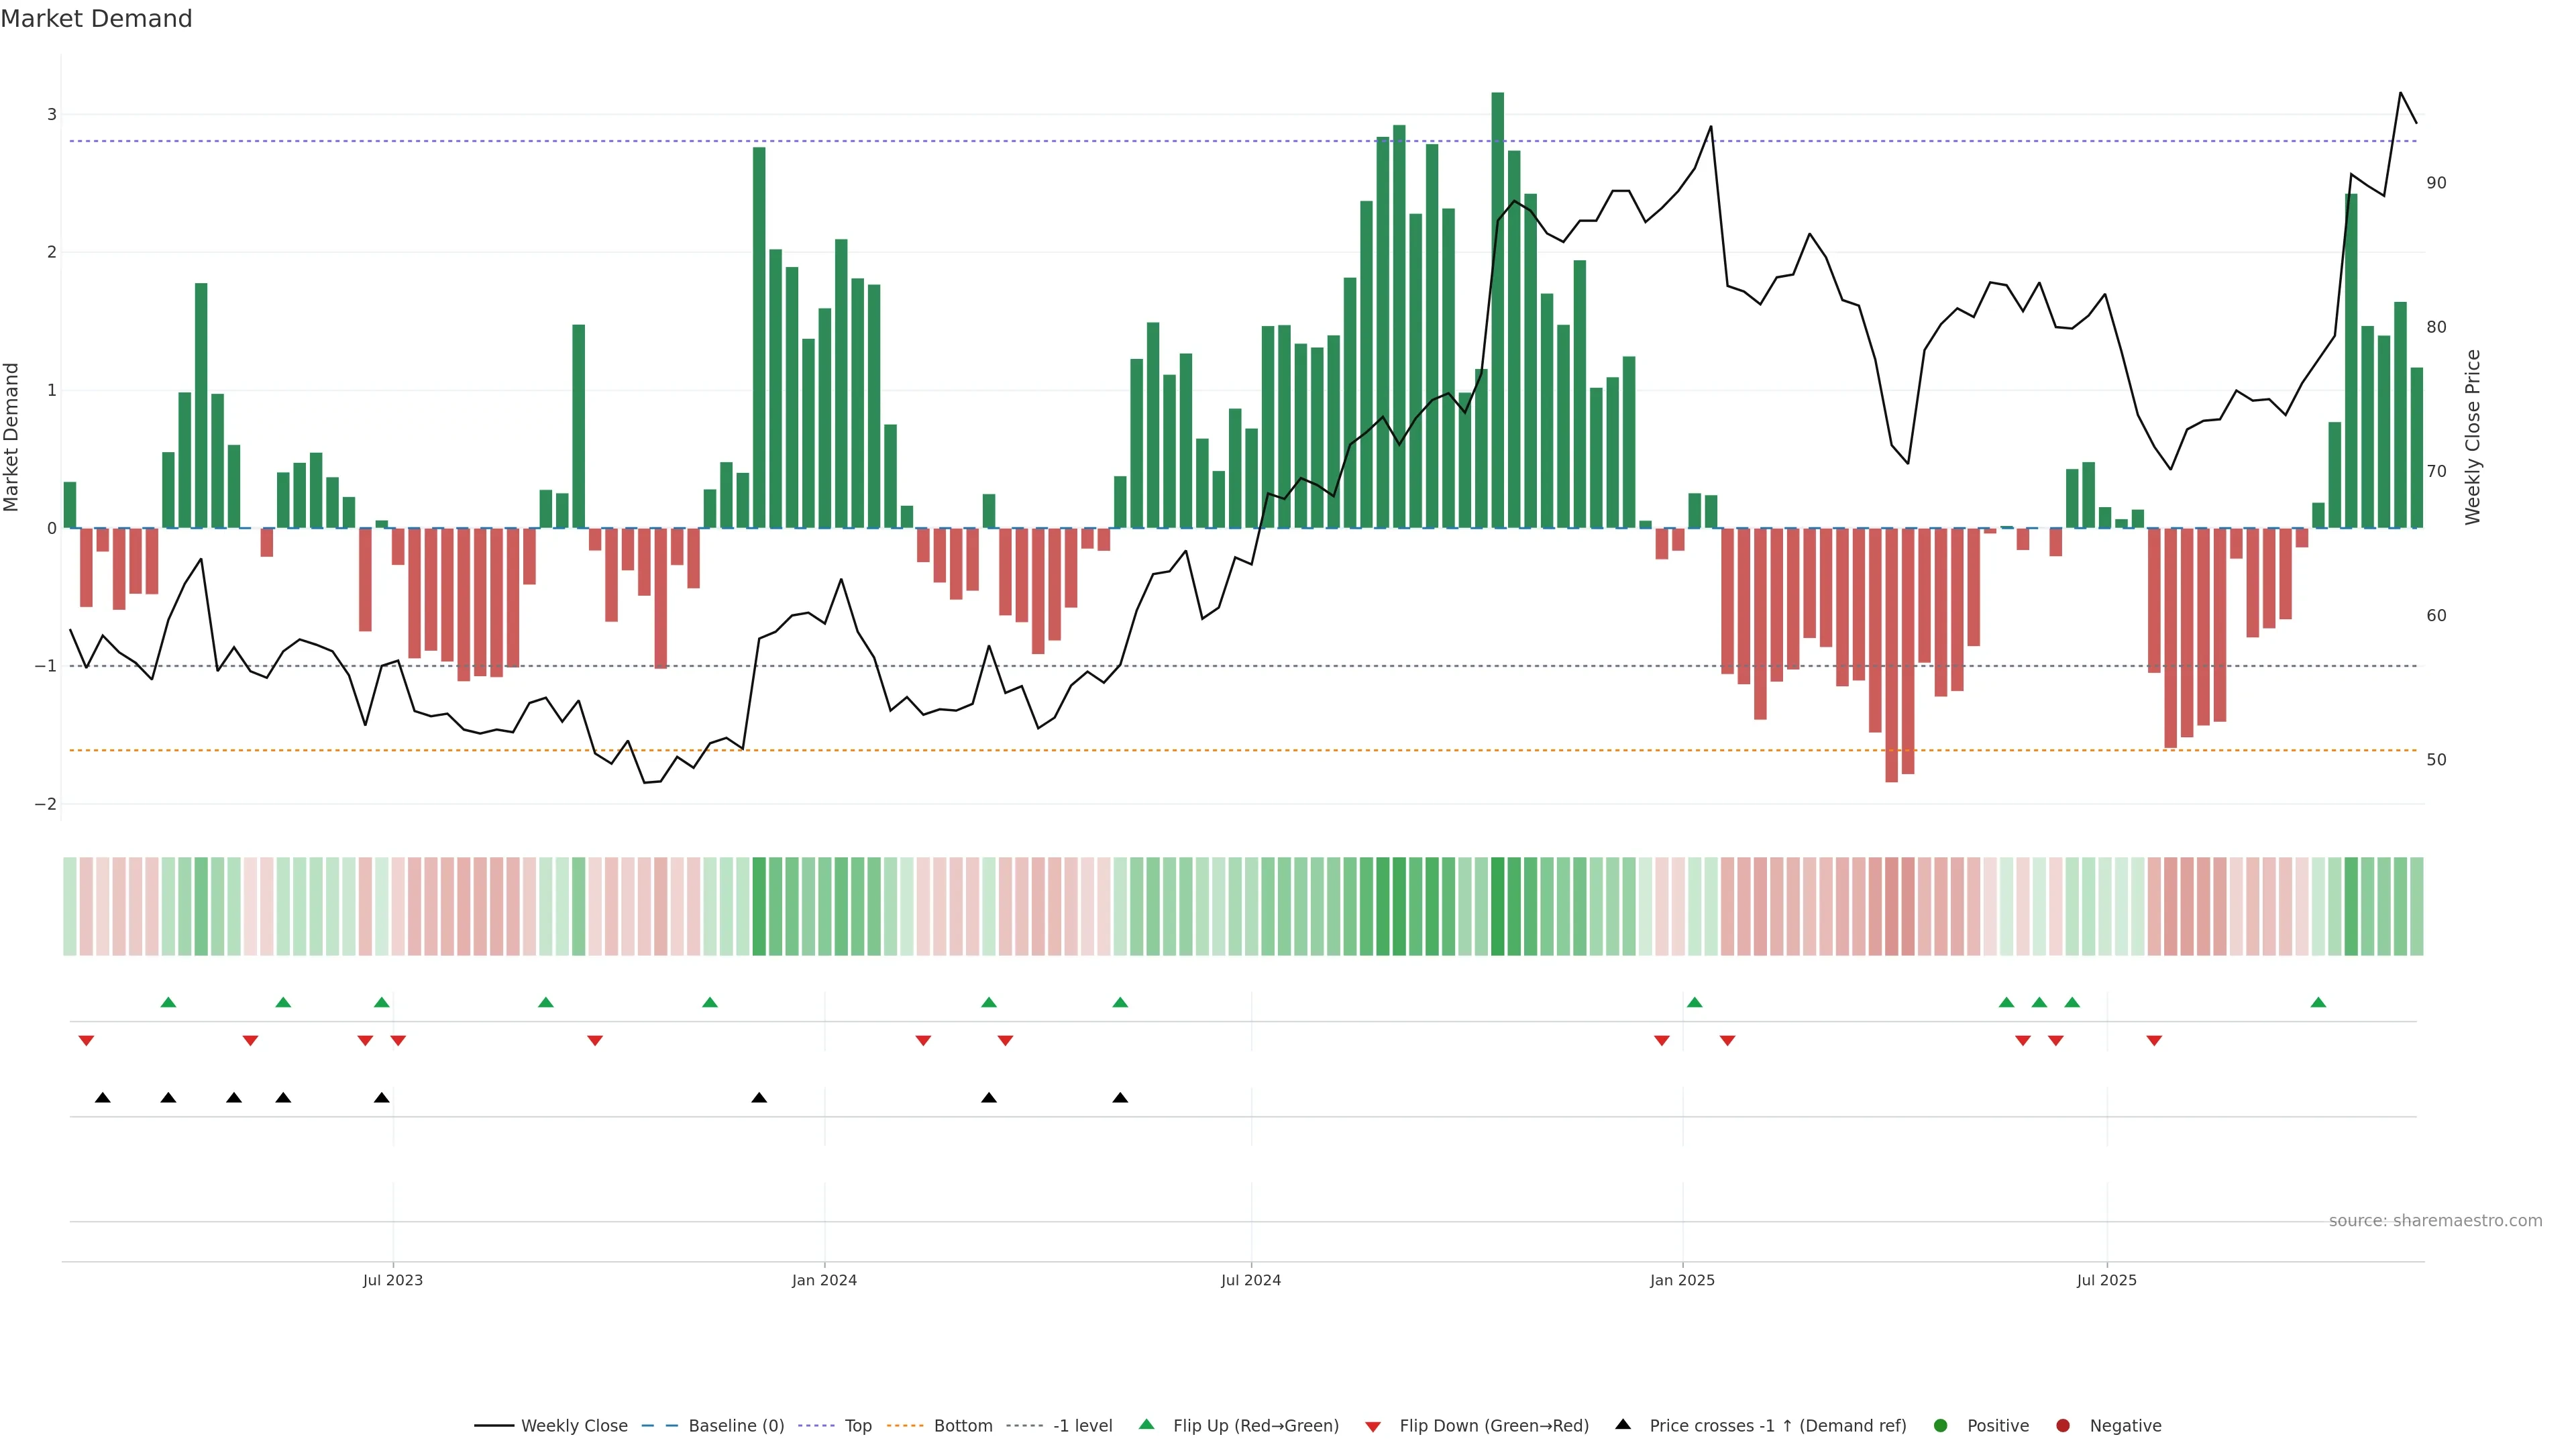Click the red Negative circle legend icon
The width and height of the screenshot is (2576, 1449).
(2063, 1425)
